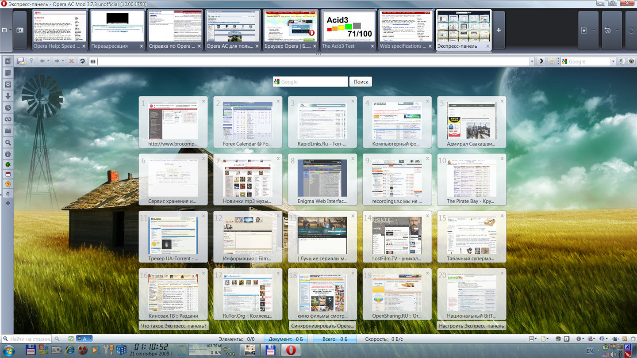This screenshot has height=358, width=637.
Task: Click the red Stop loading icon
Action: tap(71, 61)
